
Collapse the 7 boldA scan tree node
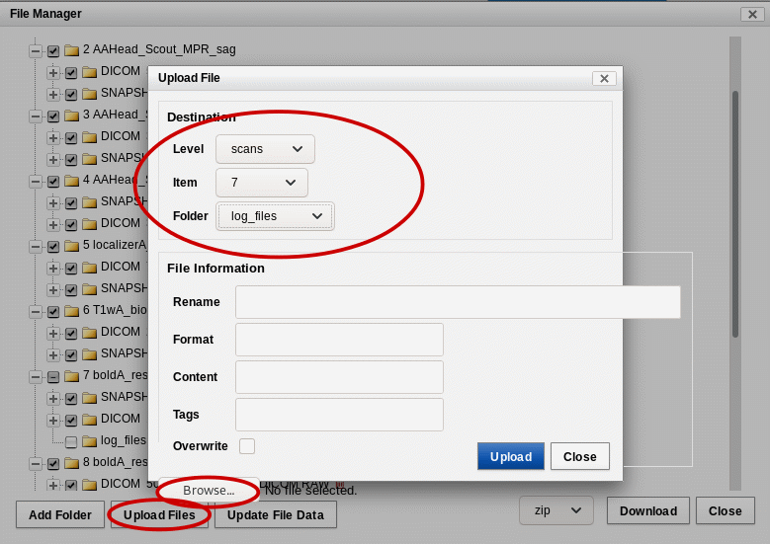tap(36, 376)
